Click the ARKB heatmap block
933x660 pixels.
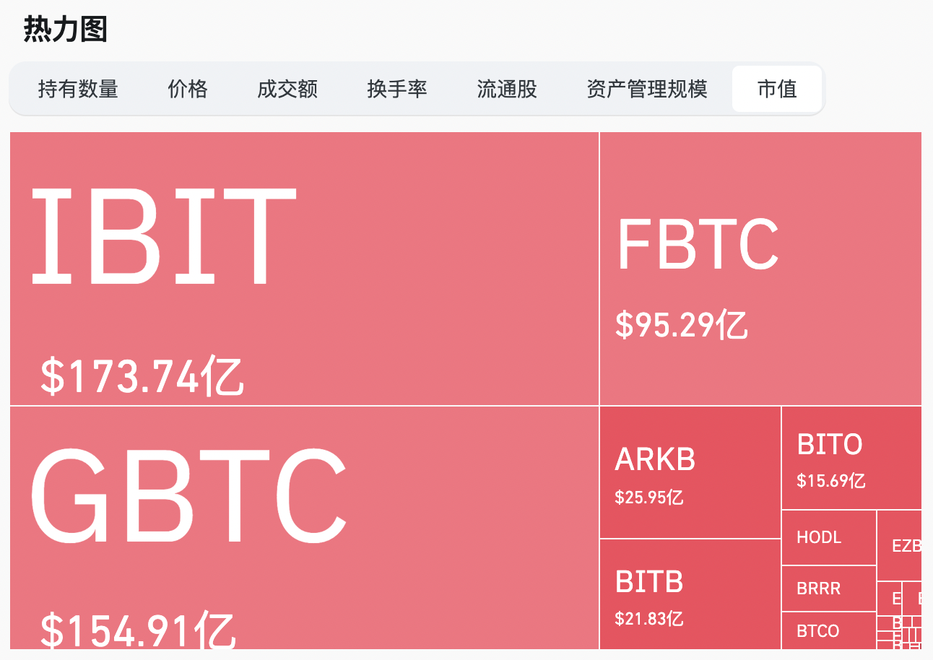690,472
